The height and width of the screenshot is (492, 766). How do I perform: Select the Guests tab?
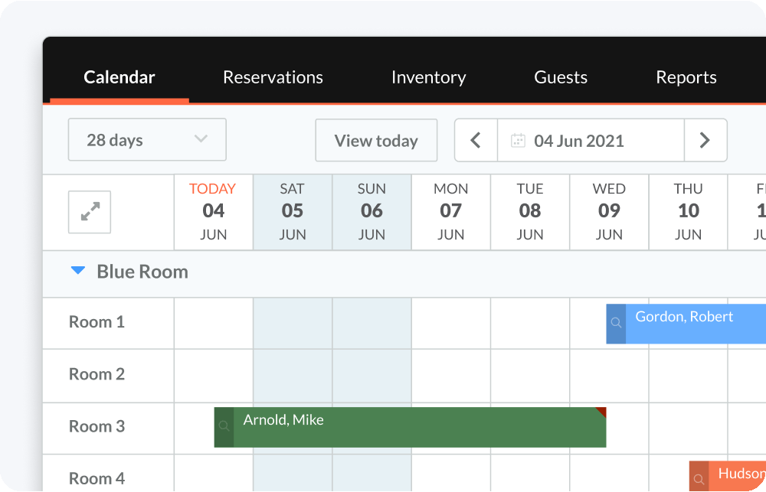point(560,77)
